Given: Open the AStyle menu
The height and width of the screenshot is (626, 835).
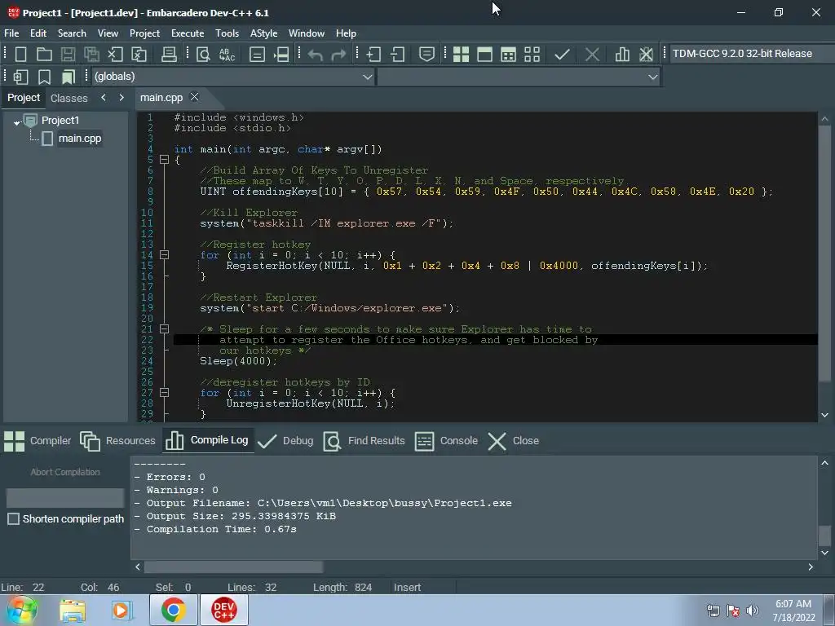Looking at the screenshot, I should point(263,33).
